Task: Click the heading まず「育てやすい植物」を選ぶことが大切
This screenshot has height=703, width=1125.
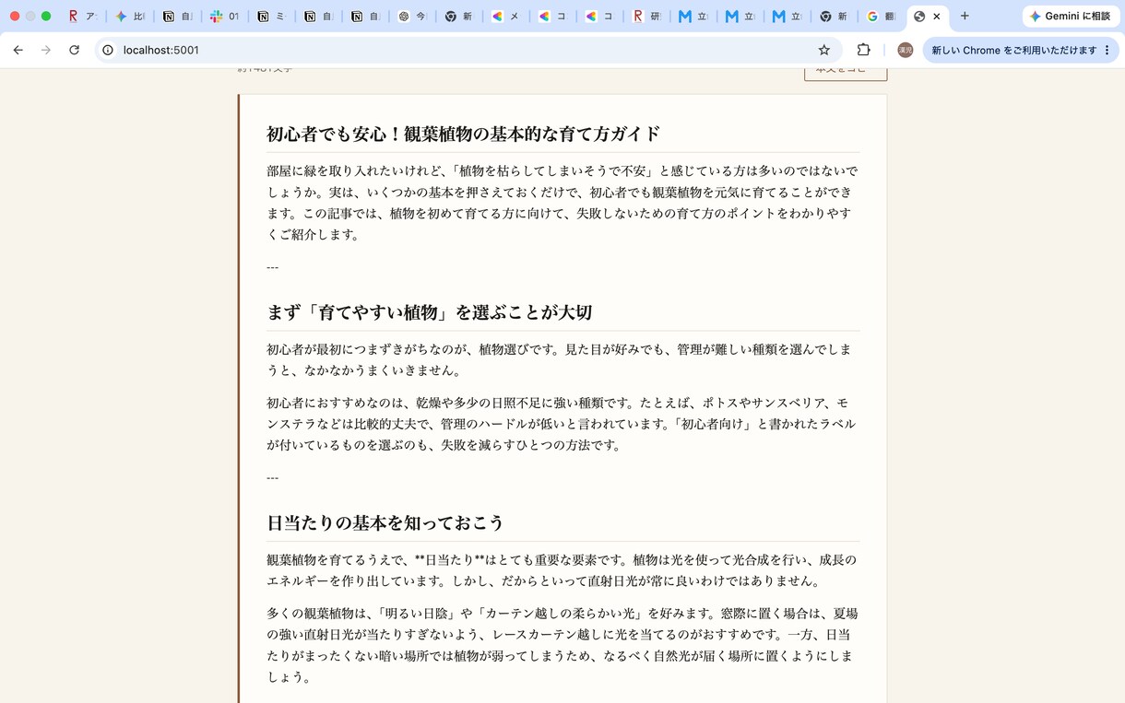Action: coord(430,312)
